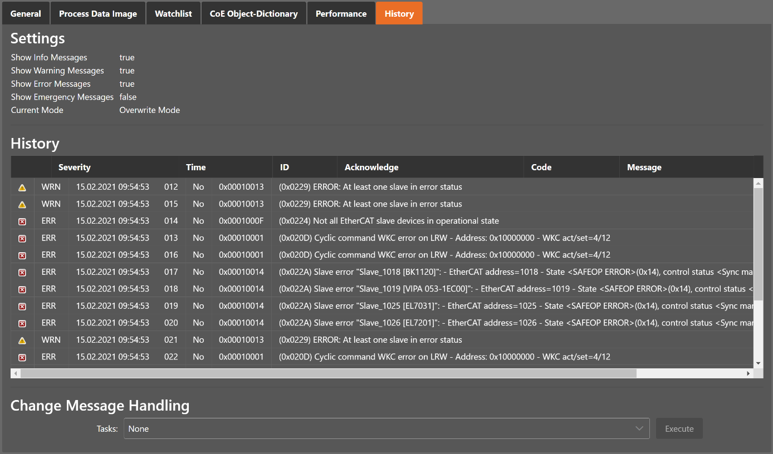Click the Tasks combo box chevron arrow
The image size is (773, 454).
point(639,428)
